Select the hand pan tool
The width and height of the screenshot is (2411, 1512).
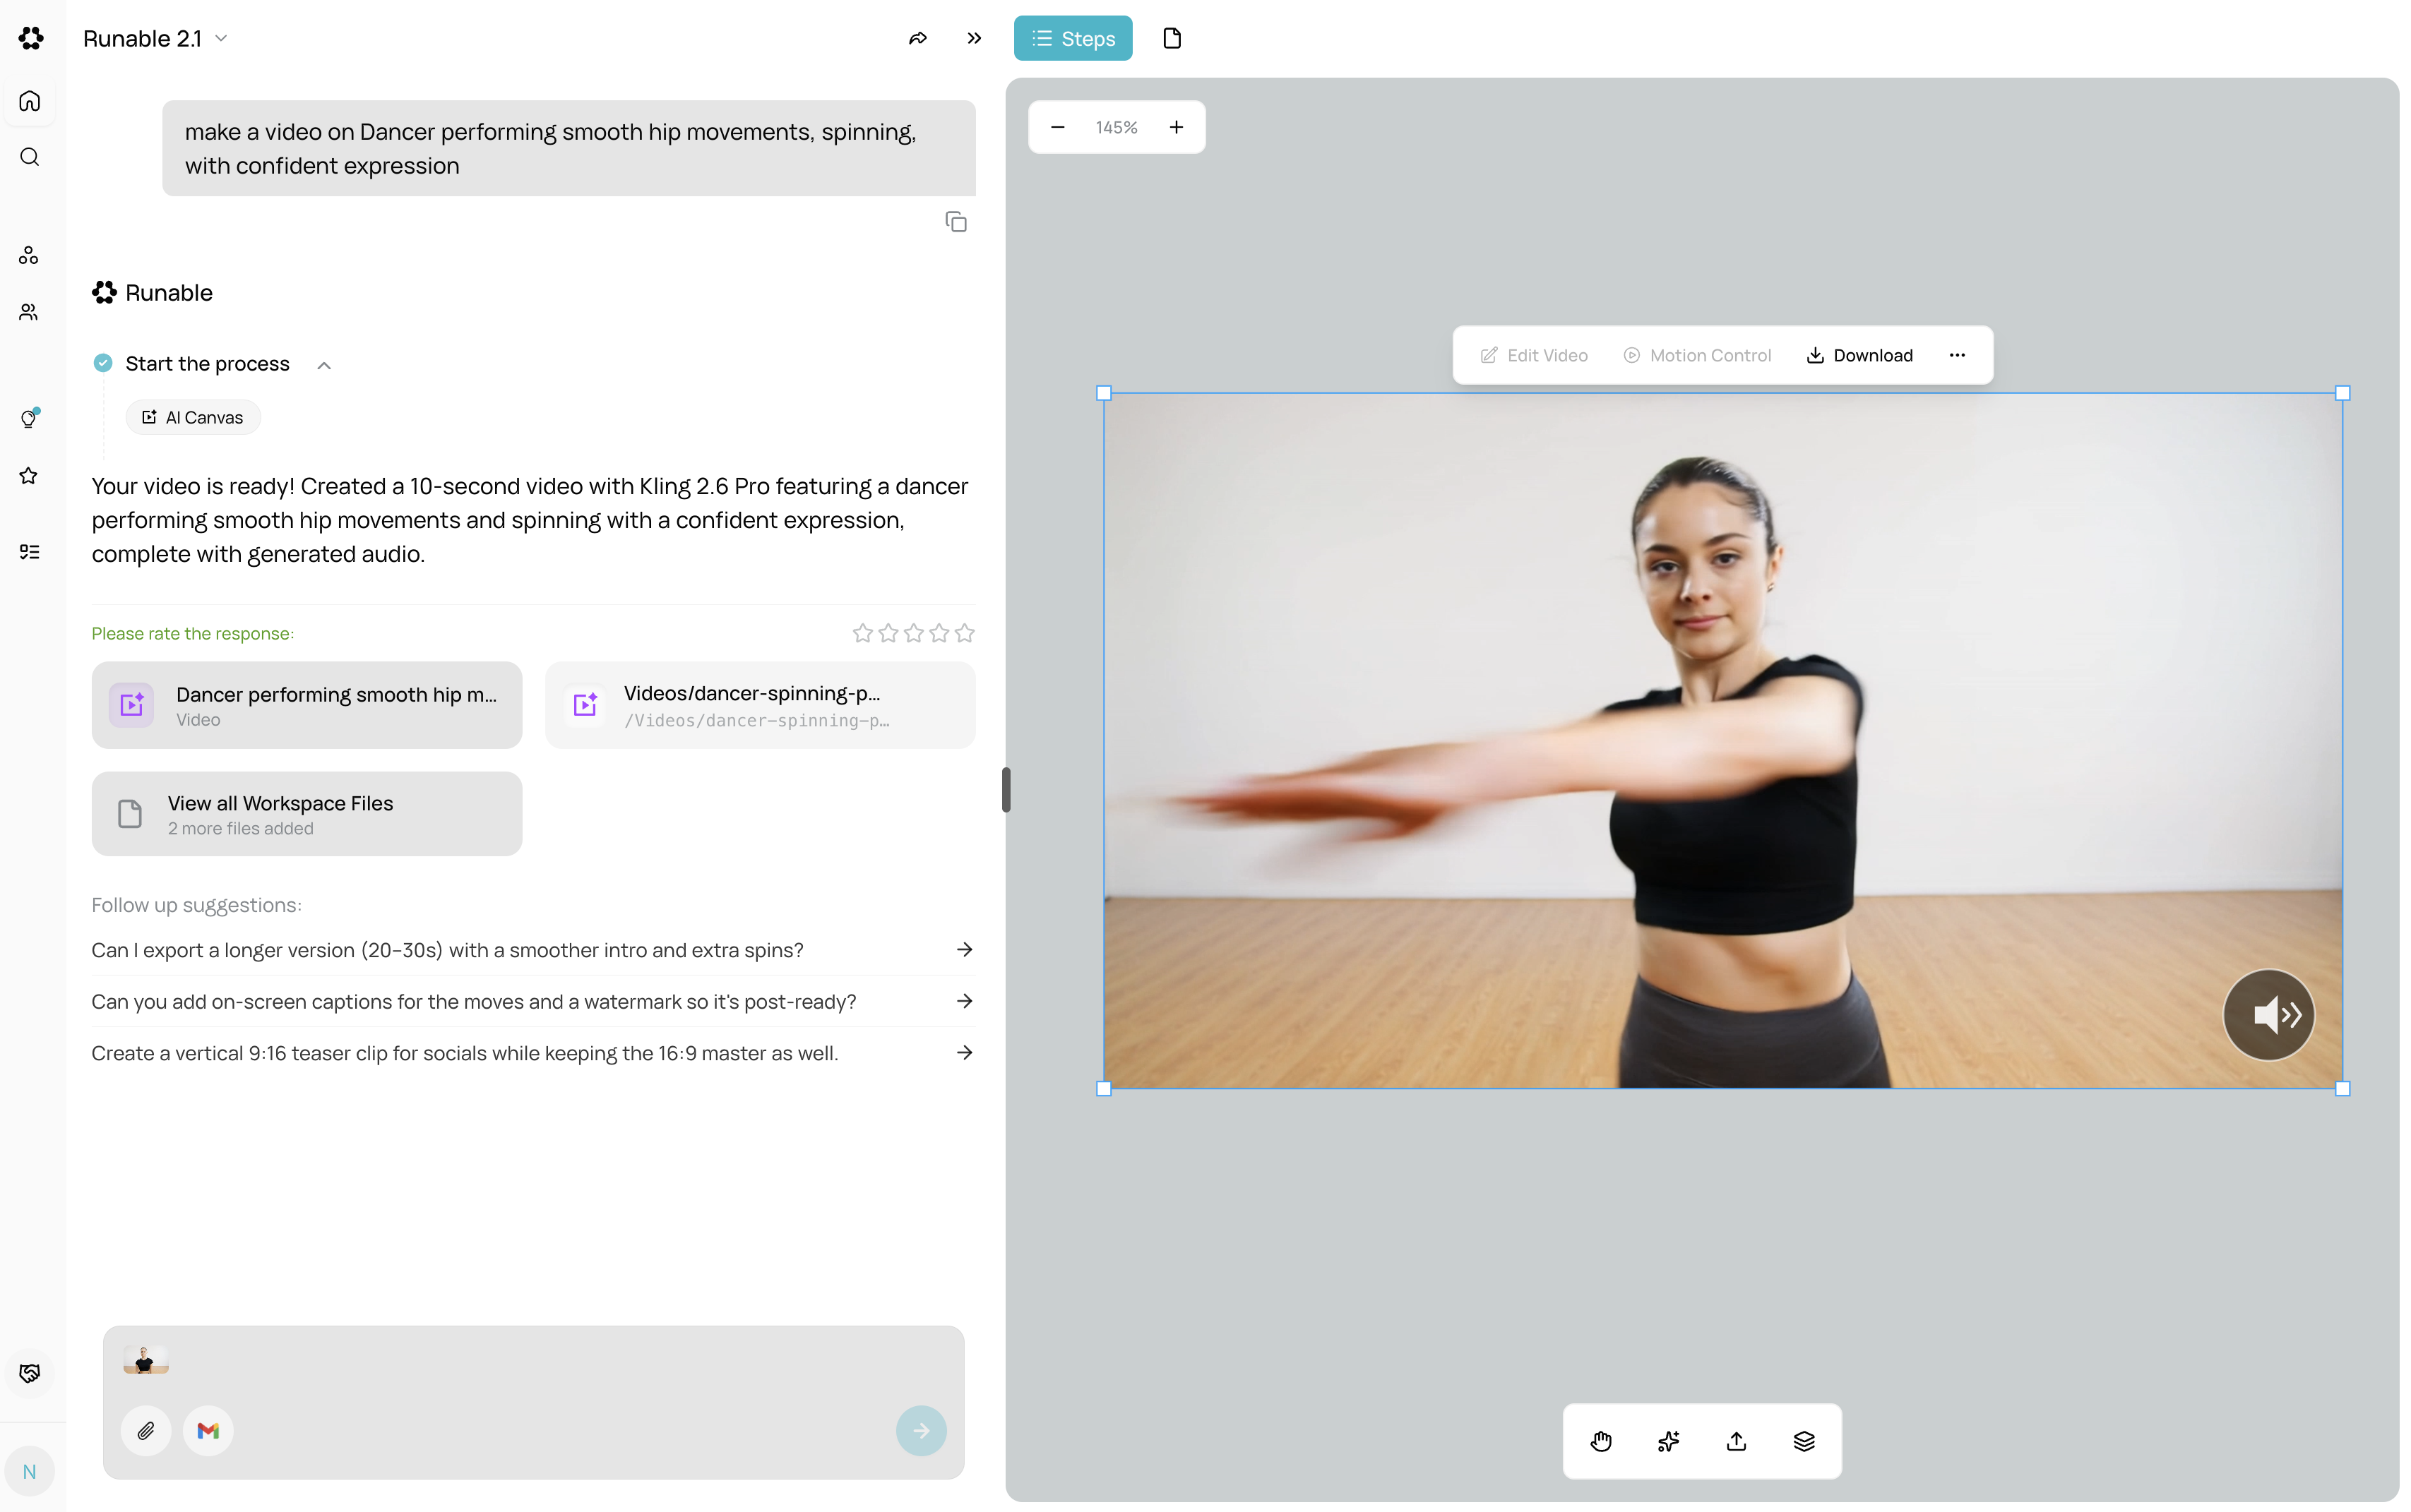[x=1601, y=1441]
